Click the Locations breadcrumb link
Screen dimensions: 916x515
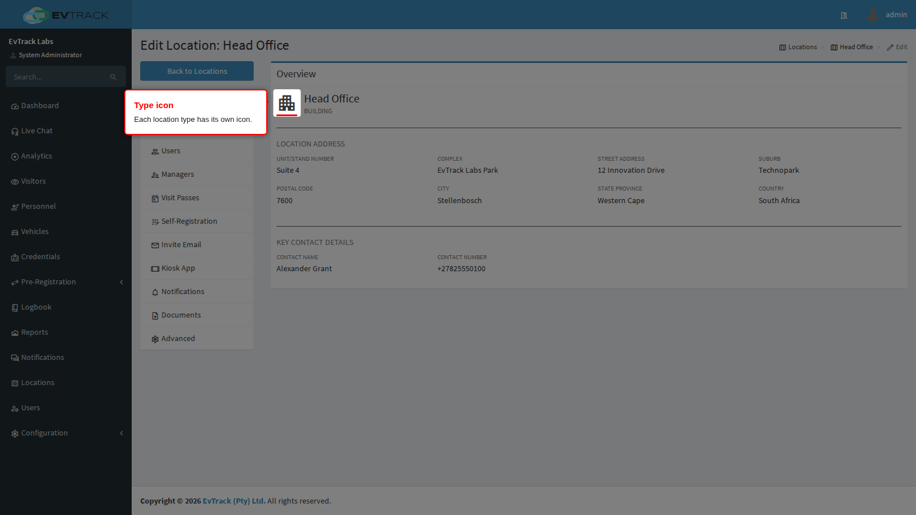tap(798, 47)
